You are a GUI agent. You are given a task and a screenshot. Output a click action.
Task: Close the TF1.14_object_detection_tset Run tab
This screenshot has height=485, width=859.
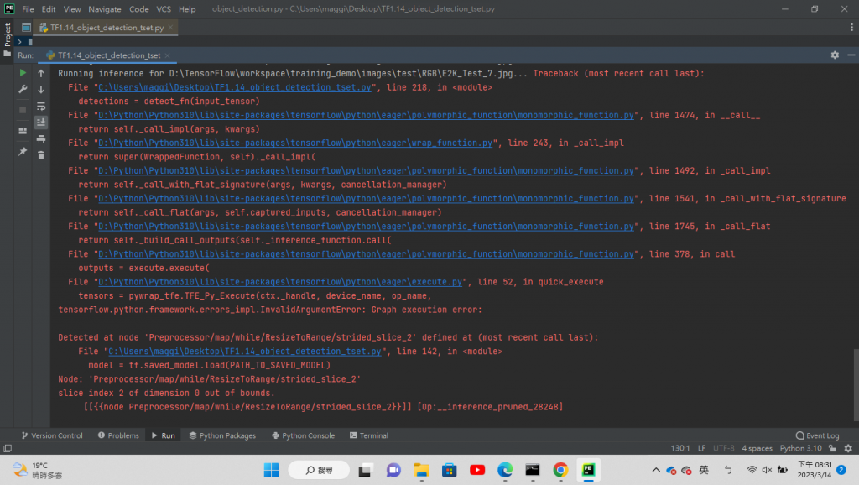(x=168, y=55)
